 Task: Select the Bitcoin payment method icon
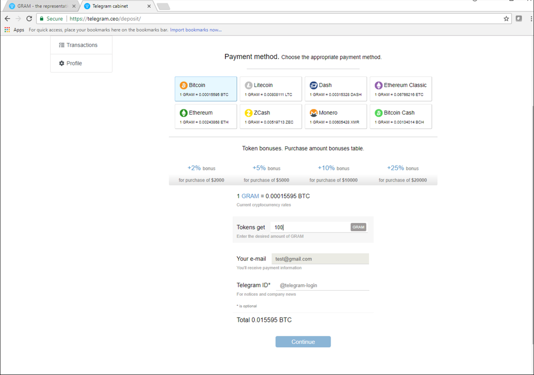[x=184, y=85]
